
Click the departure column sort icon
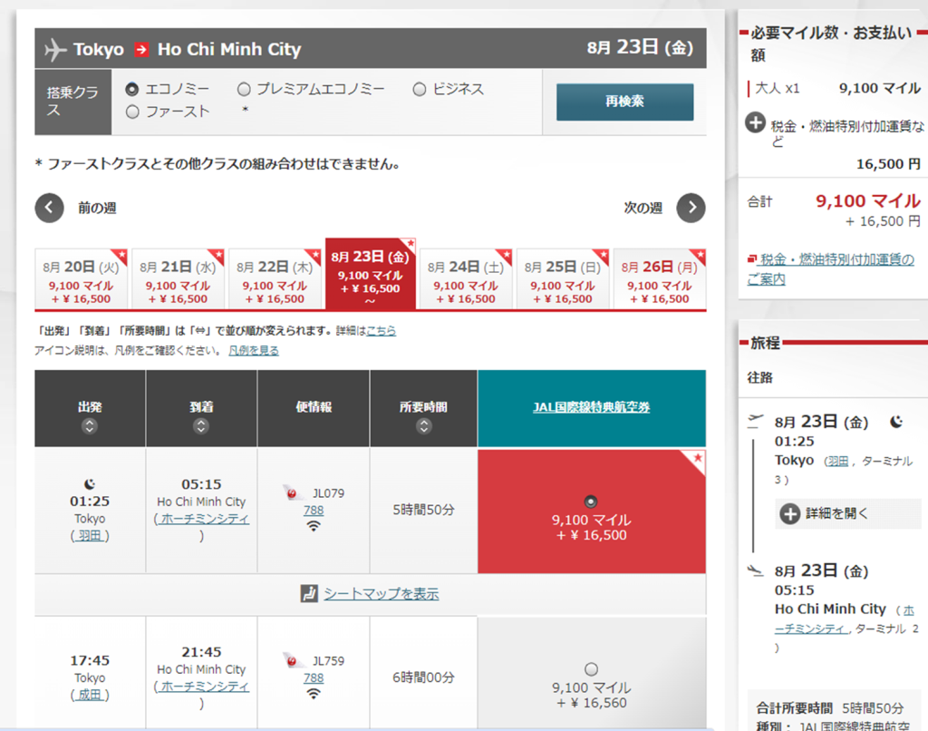coord(89,426)
